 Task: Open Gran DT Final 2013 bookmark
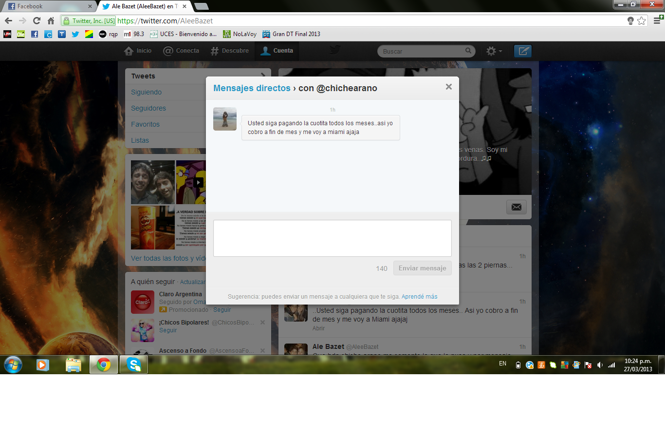coord(292,34)
